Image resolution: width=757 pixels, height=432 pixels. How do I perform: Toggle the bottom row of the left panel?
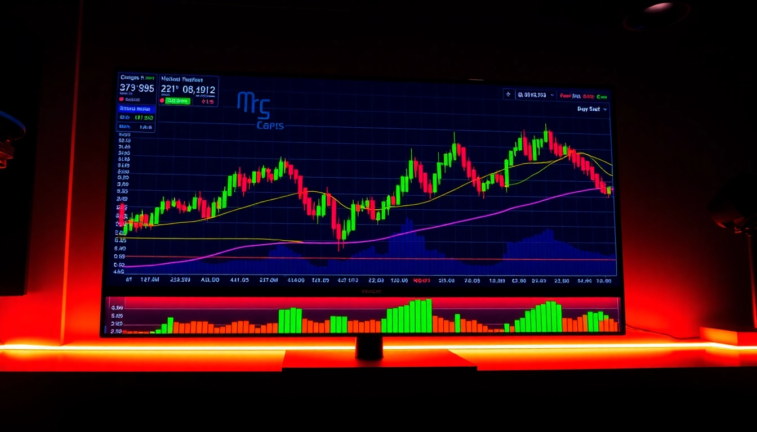tap(136, 128)
